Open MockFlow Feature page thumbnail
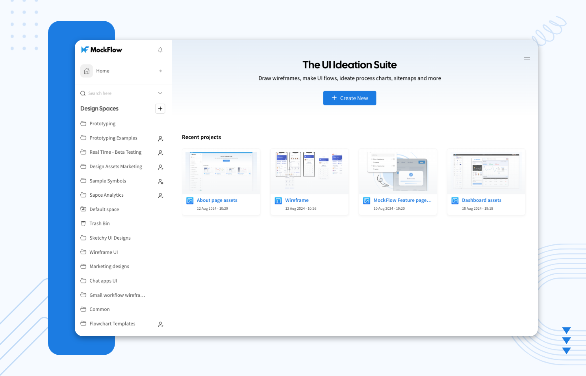 (398, 172)
